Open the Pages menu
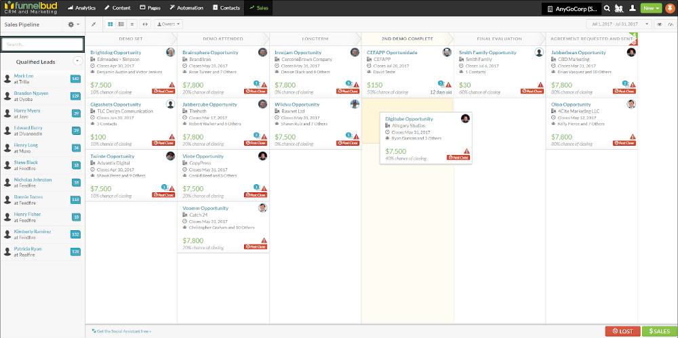This screenshot has height=338, width=678. click(151, 7)
